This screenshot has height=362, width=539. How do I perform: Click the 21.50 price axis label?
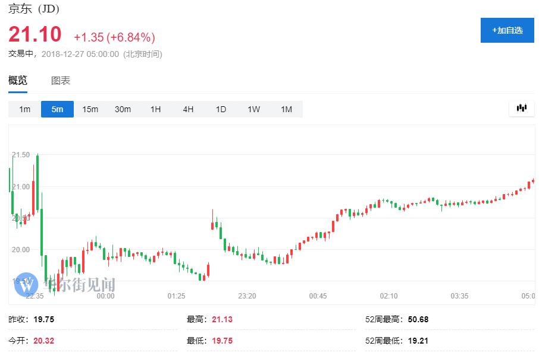point(21,155)
